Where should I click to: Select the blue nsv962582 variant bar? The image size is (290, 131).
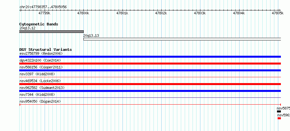150,91
